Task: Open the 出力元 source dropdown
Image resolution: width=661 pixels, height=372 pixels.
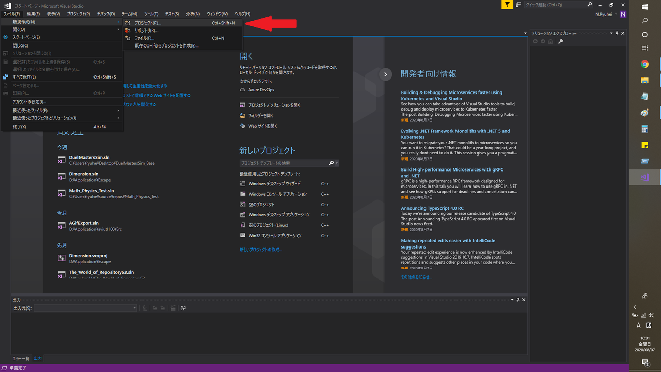Action: point(85,308)
